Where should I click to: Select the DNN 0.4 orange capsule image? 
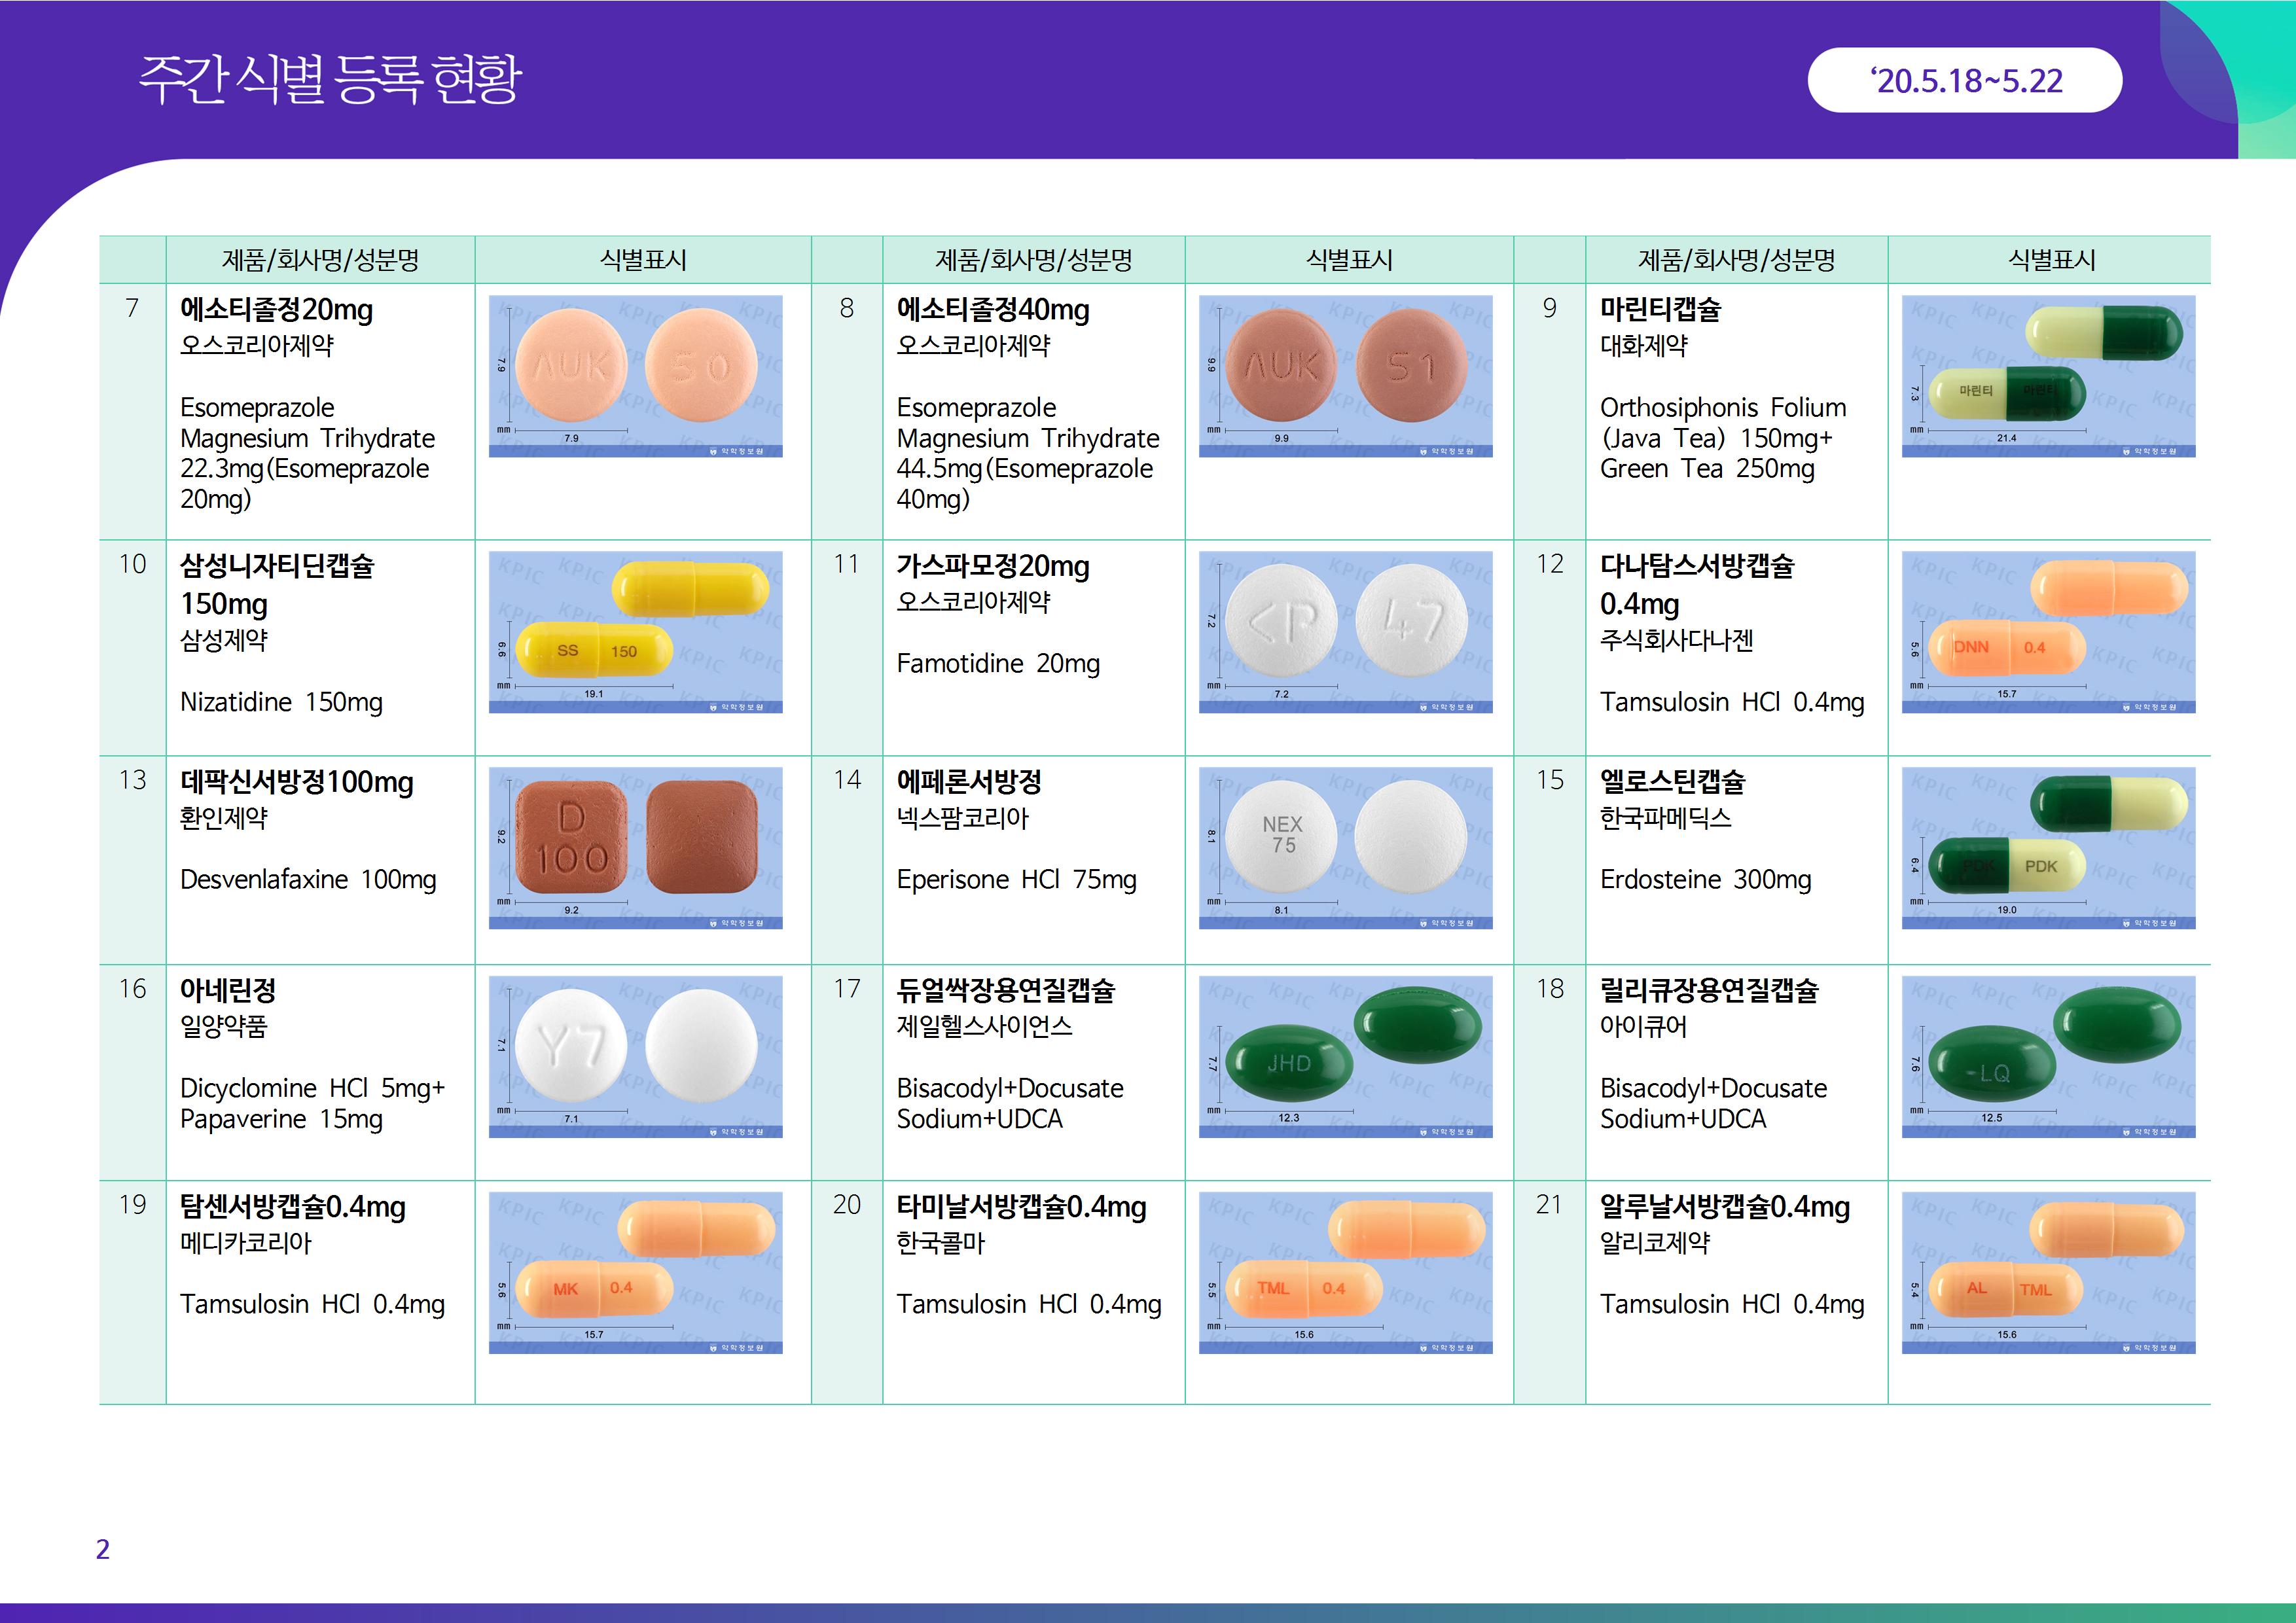tap(2048, 631)
